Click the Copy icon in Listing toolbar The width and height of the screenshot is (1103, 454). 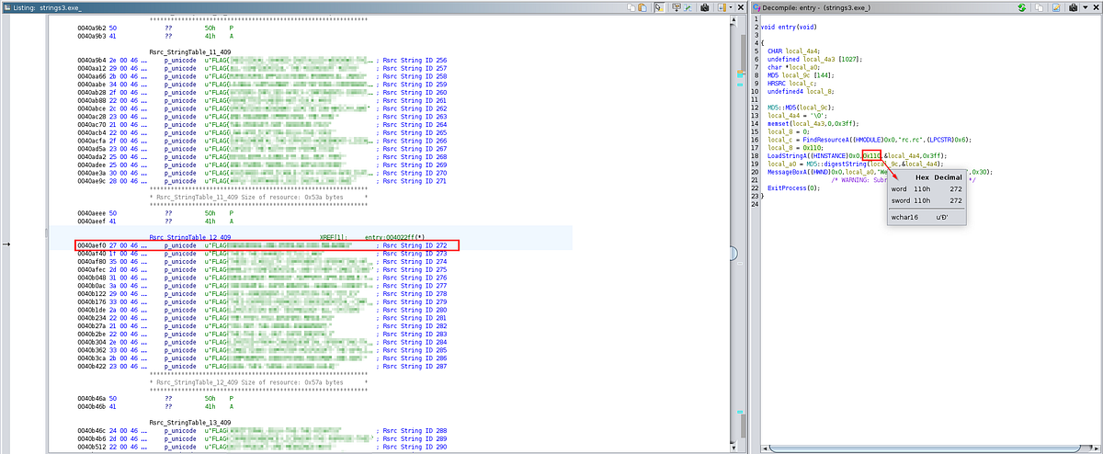631,6
